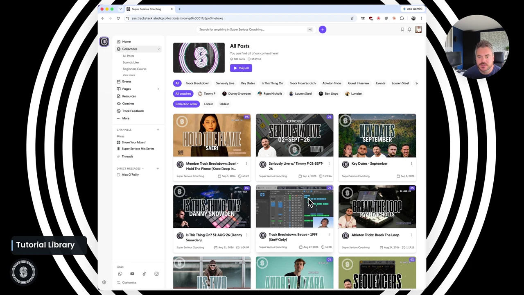
Task: Open the bookmarks icon in top bar
Action: (x=402, y=29)
